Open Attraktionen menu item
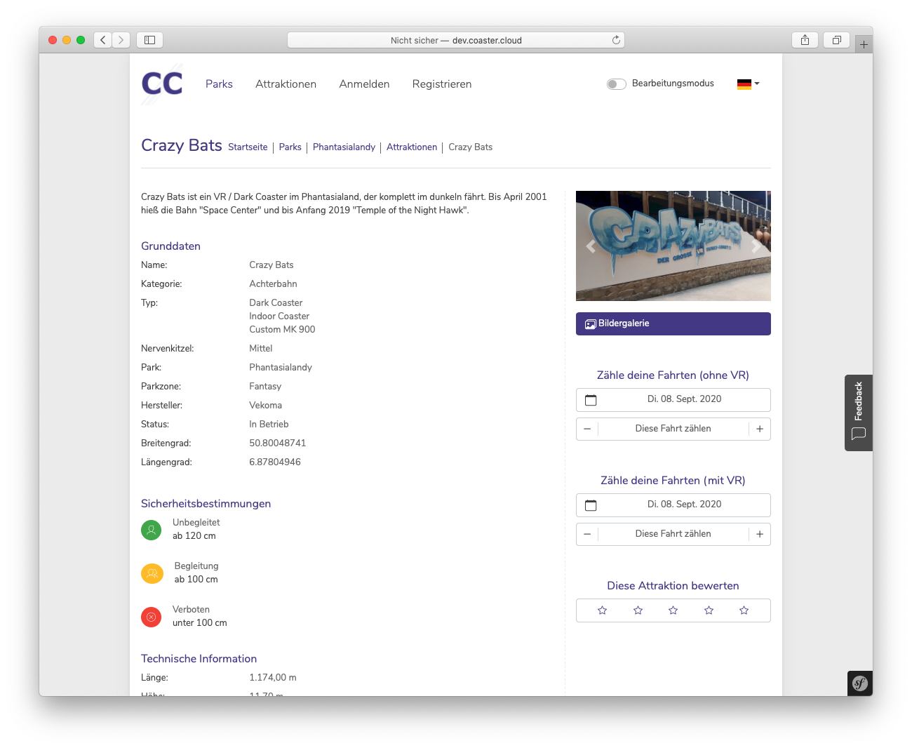This screenshot has height=748, width=912. click(x=286, y=84)
